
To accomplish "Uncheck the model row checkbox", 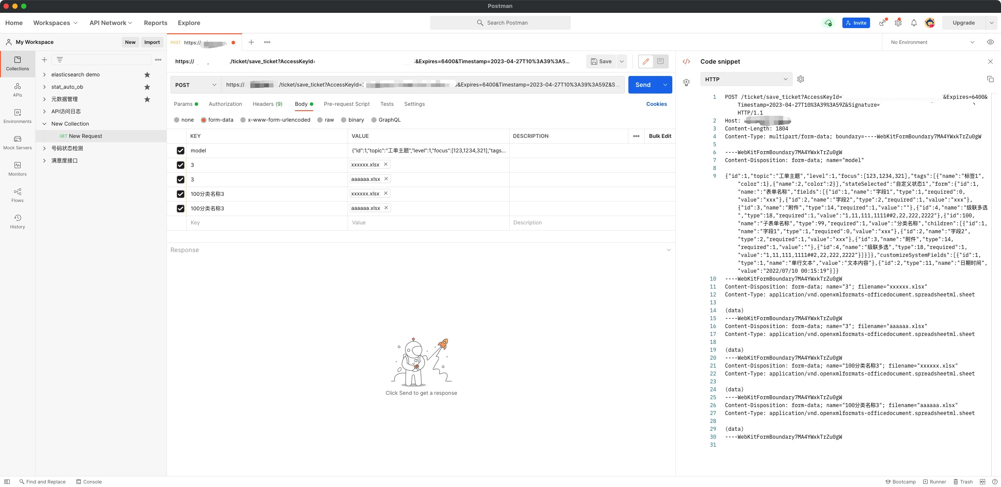I will [x=180, y=151].
